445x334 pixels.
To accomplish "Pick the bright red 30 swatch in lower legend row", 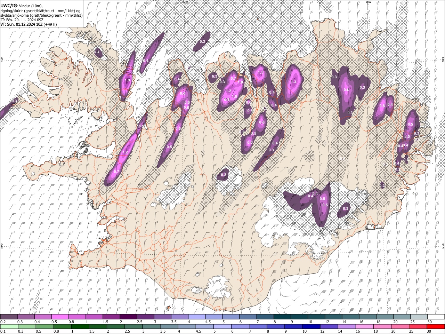I will click(436, 326).
